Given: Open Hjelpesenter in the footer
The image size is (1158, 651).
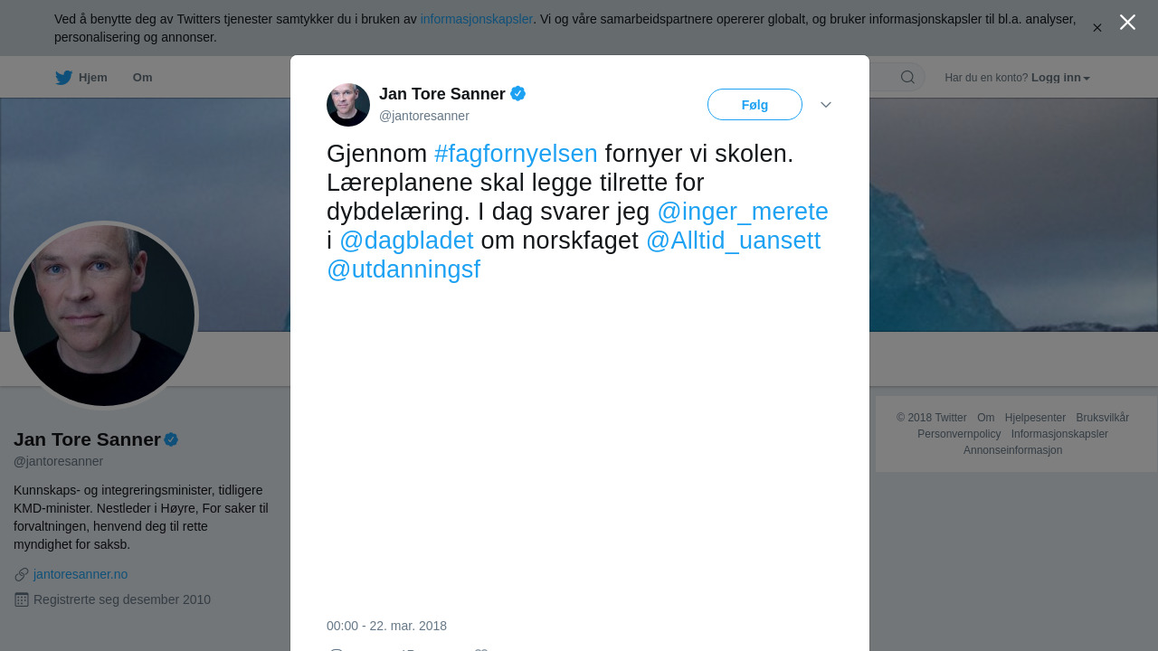Looking at the screenshot, I should (x=1035, y=418).
